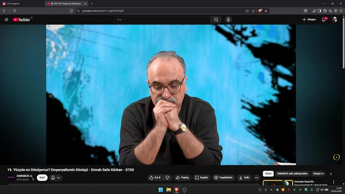Share the video via Paylaş
This screenshot has width=345, height=194.
coord(182,178)
